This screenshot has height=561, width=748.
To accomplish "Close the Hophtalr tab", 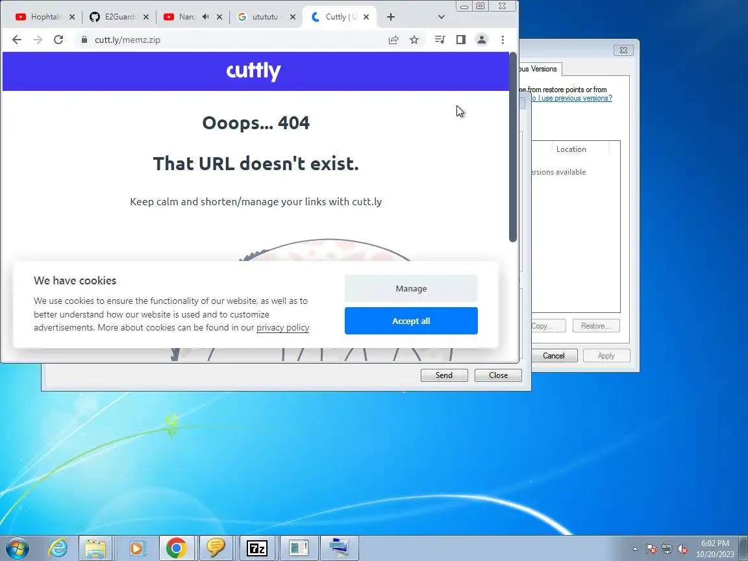I will (x=72, y=17).
